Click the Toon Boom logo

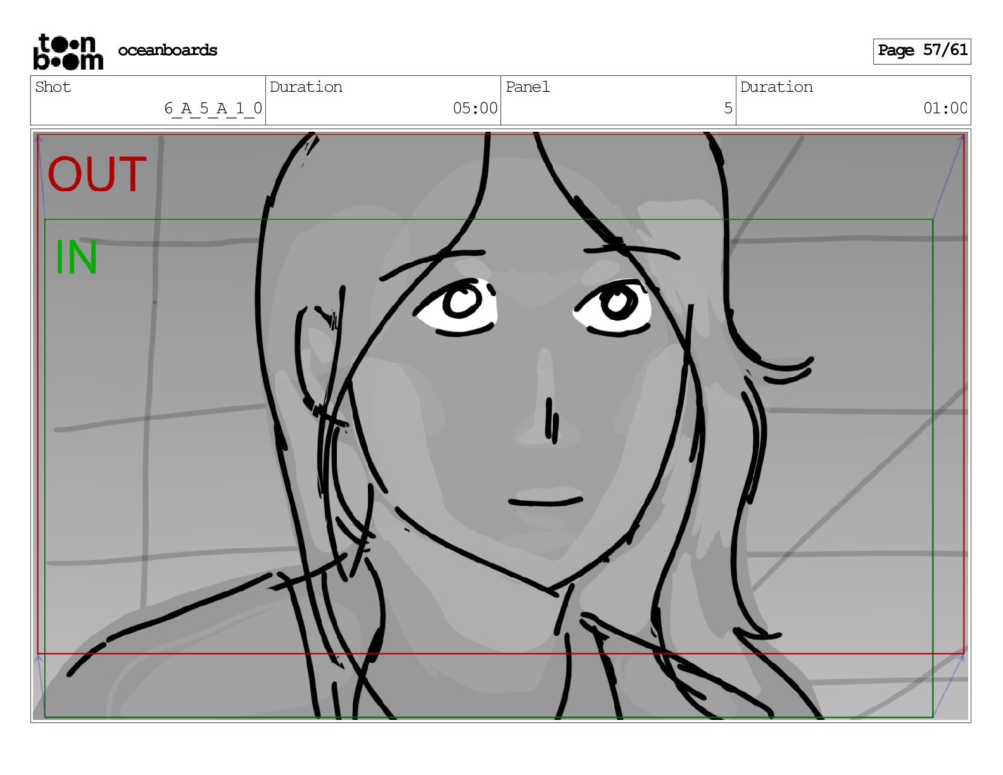(68, 51)
